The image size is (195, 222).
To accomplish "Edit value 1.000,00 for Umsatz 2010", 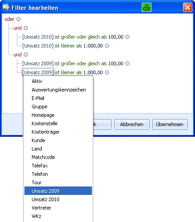I will [x=93, y=46].
